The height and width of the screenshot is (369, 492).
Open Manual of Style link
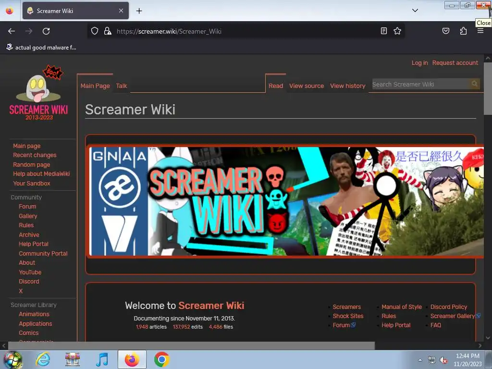coord(402,307)
